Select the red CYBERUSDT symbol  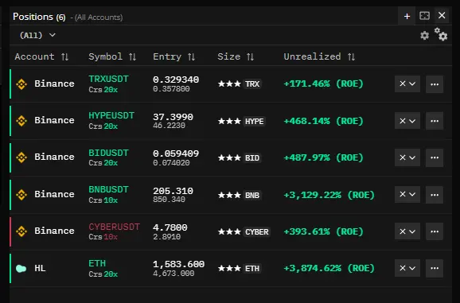(x=115, y=227)
